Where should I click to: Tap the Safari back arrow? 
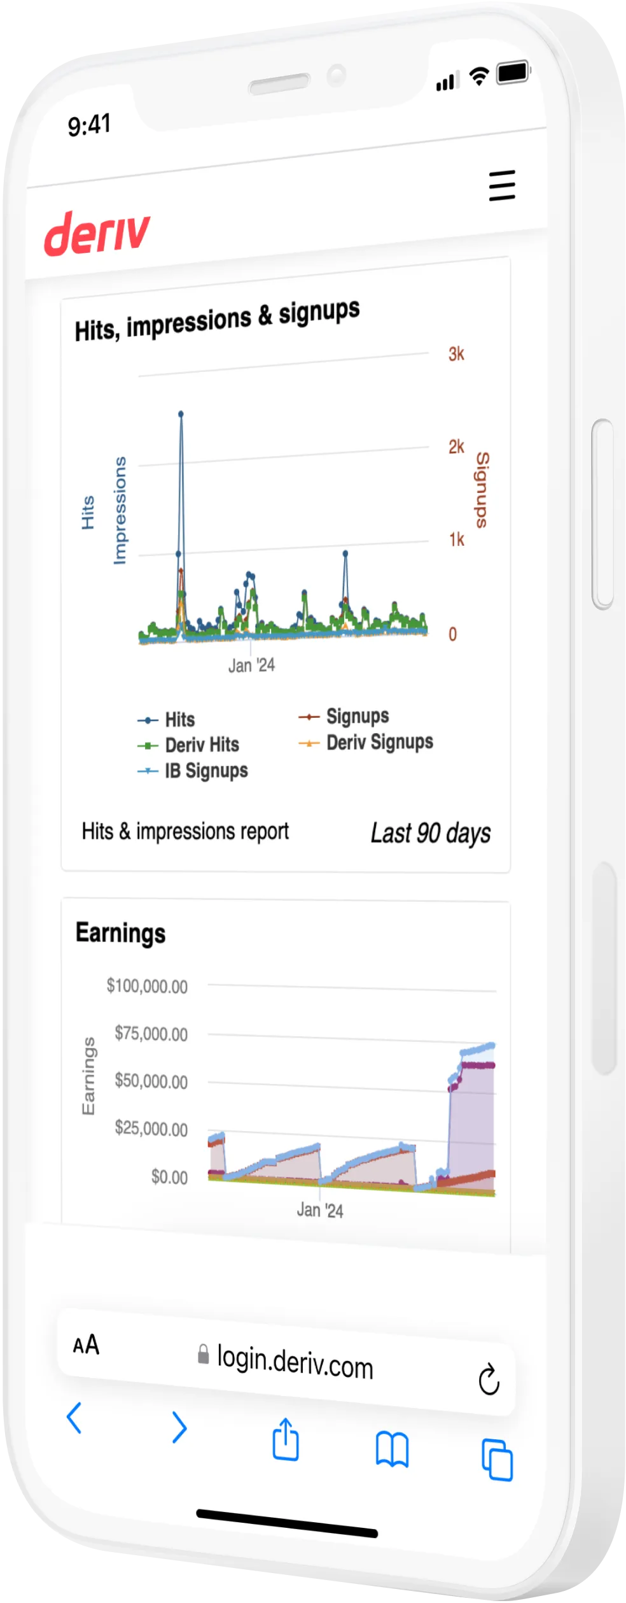74,1418
